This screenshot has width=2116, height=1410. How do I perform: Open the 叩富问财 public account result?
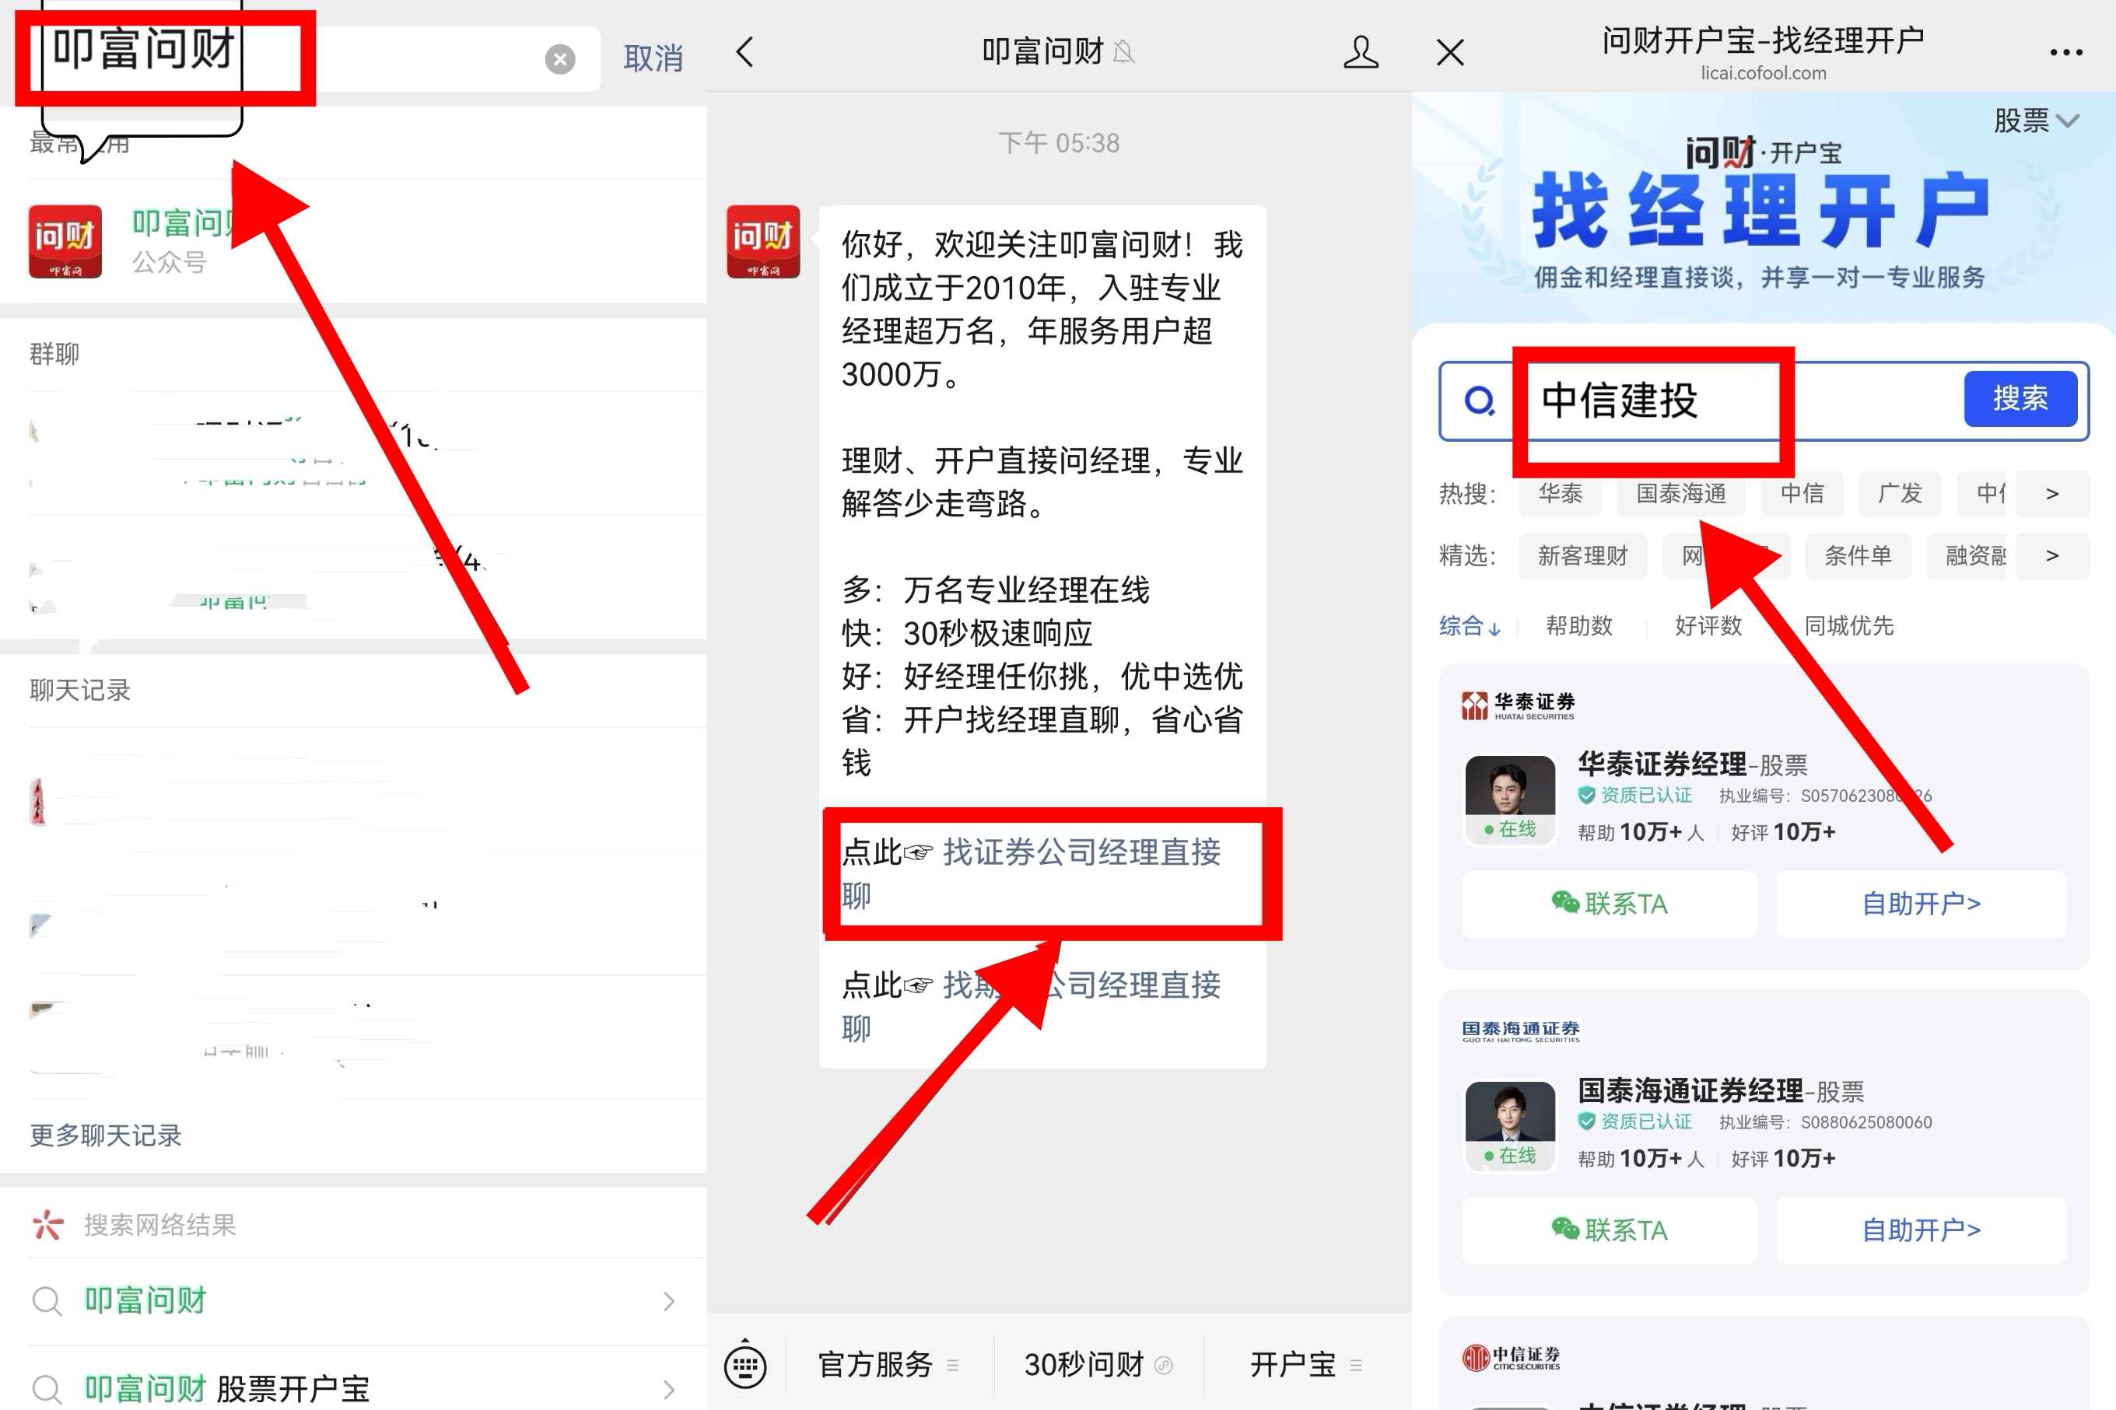[x=353, y=241]
